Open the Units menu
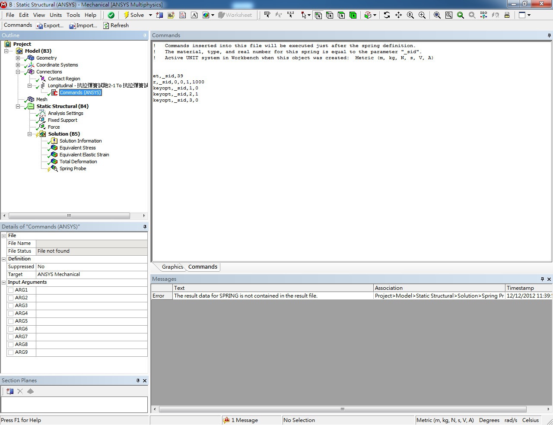 tap(55, 15)
